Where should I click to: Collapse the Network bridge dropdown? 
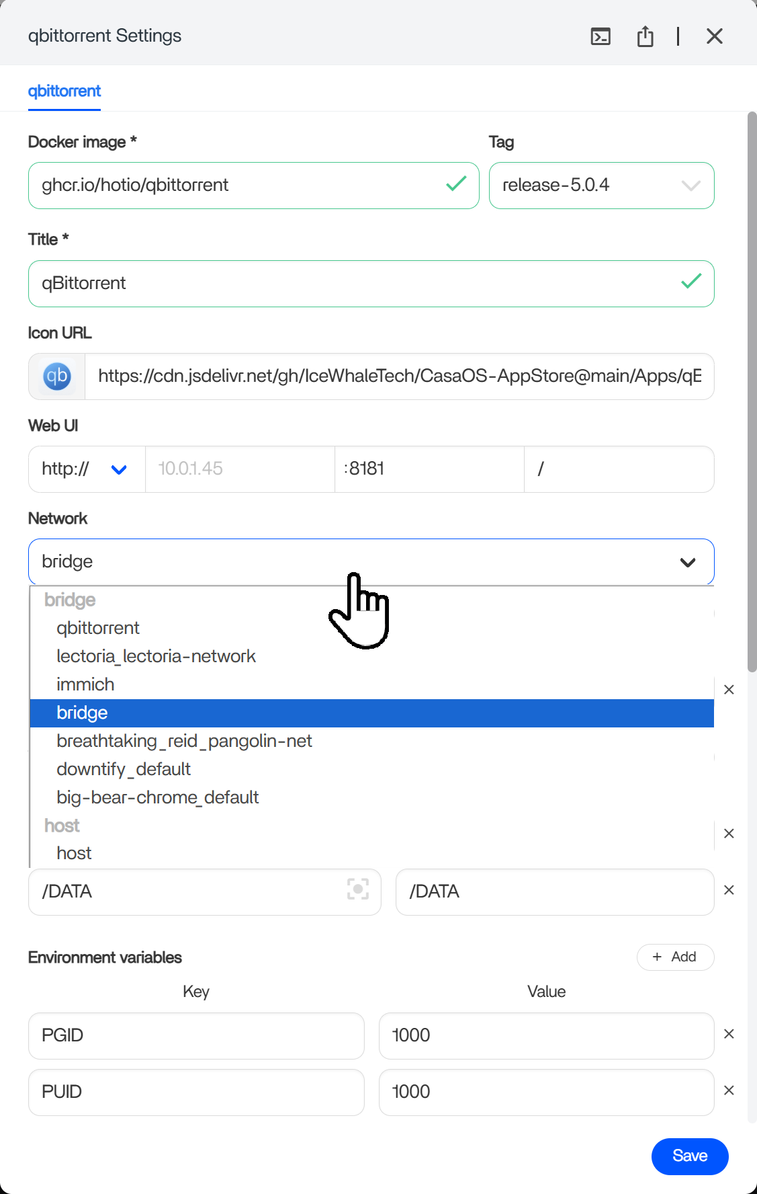687,562
